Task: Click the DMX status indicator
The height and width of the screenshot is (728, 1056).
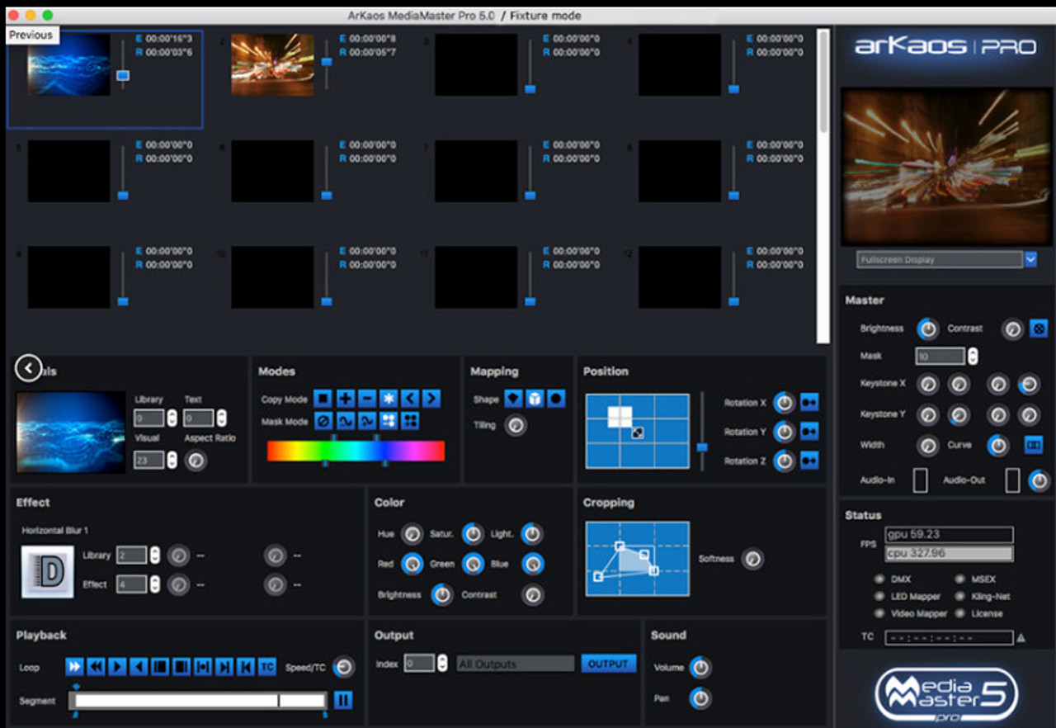Action: click(879, 579)
